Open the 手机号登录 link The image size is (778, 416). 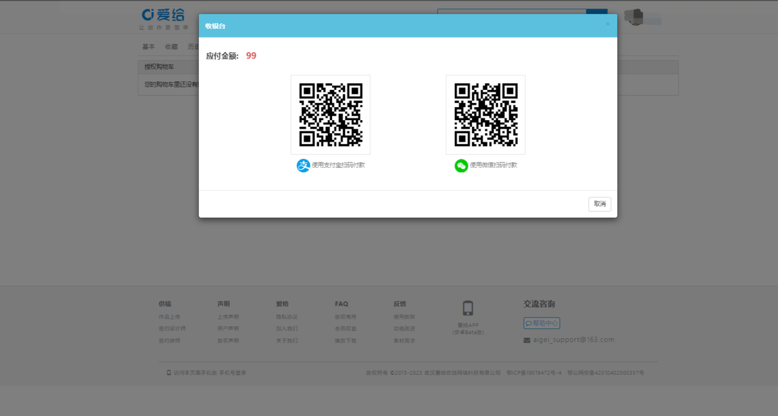[233, 373]
